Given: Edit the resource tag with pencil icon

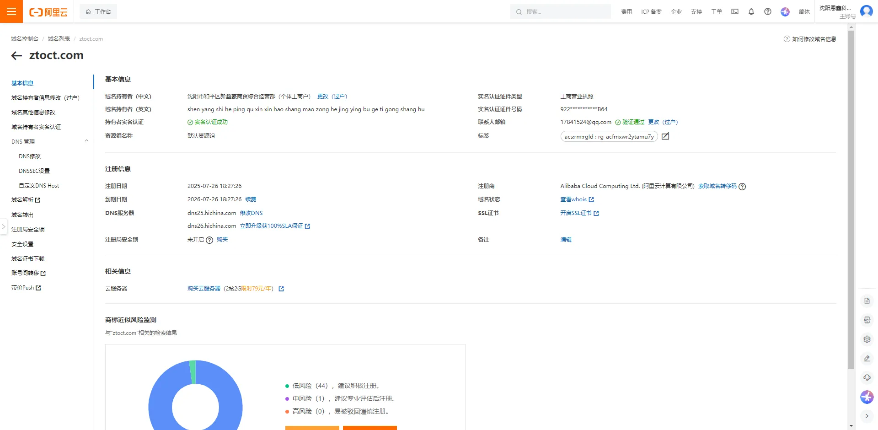Looking at the screenshot, I should click(665, 136).
